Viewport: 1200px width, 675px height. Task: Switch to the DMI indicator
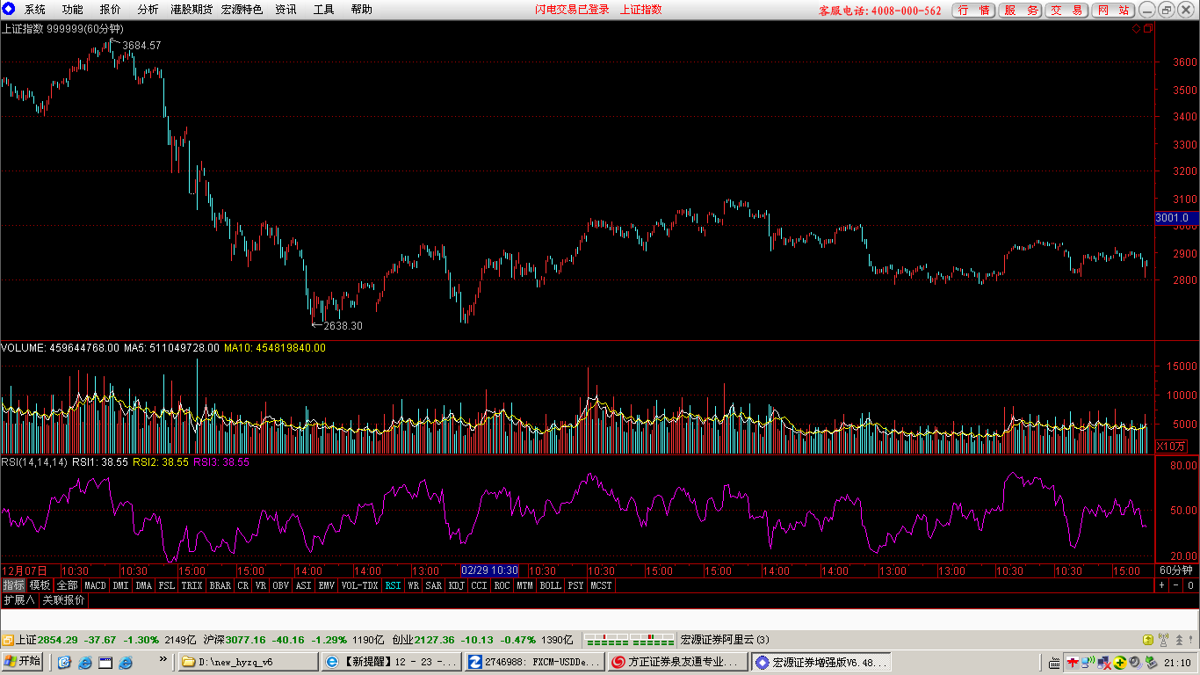pyautogui.click(x=120, y=585)
